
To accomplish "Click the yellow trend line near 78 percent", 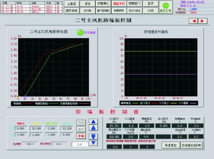I will pos(161,51).
